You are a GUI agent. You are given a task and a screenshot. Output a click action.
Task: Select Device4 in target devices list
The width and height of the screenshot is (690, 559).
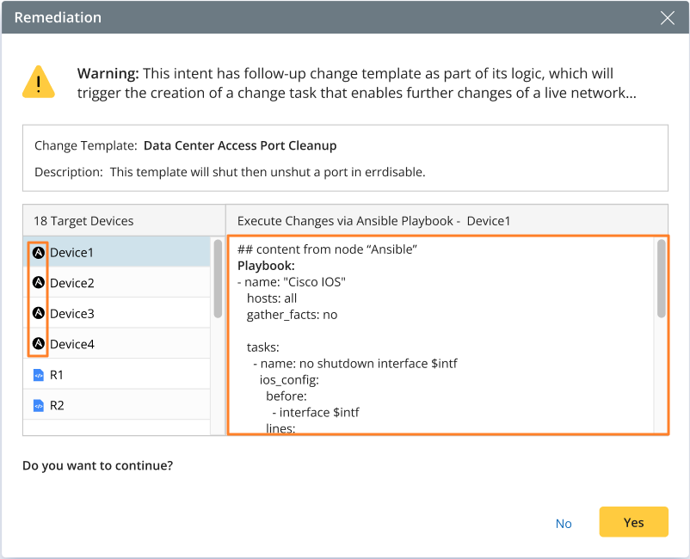tap(72, 344)
